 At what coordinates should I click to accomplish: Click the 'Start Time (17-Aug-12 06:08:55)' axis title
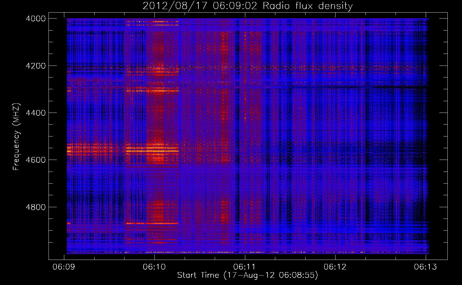coord(248,275)
